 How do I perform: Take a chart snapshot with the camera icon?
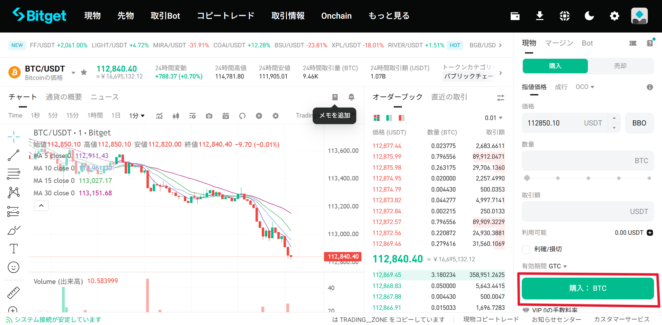pos(209,115)
